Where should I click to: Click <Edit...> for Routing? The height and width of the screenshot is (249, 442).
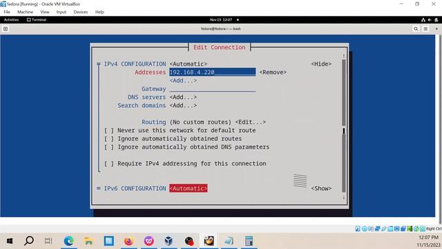[250, 122]
